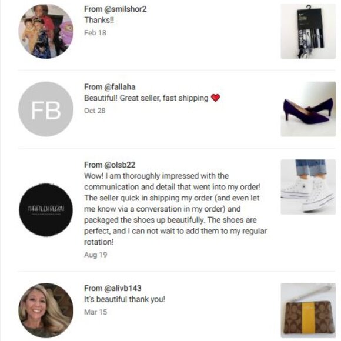This screenshot has height=341, width=341.
Task: Click the Mar 15 review date
Action: pyautogui.click(x=96, y=312)
